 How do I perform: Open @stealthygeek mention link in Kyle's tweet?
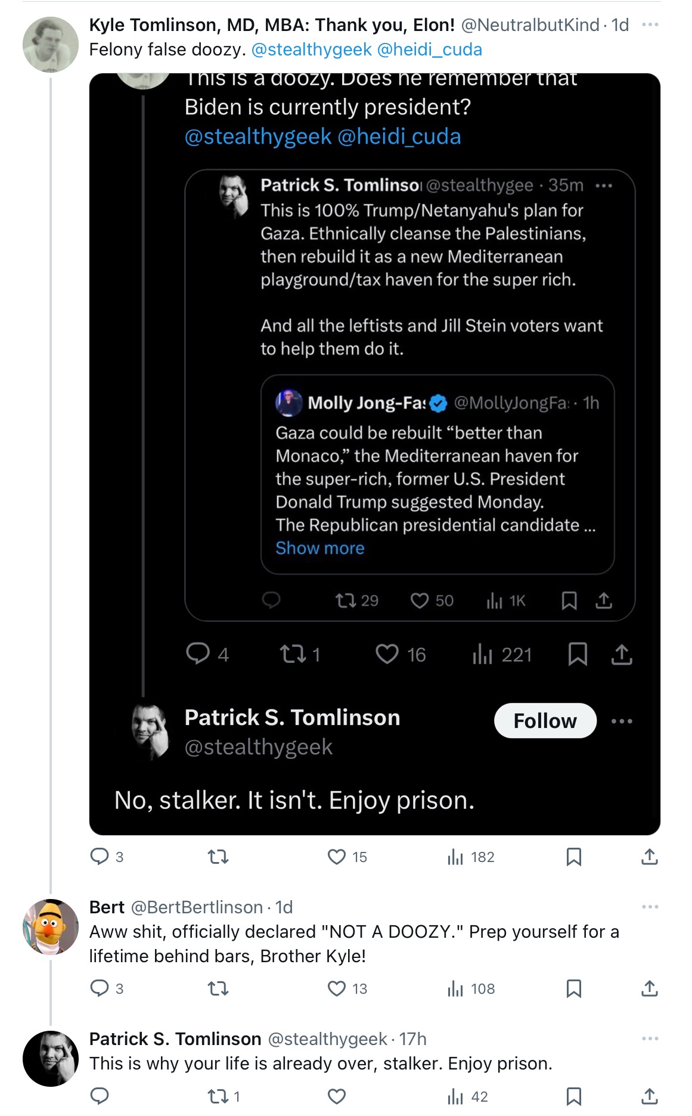[311, 49]
